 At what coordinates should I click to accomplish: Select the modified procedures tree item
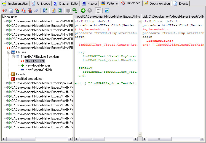point(29,79)
